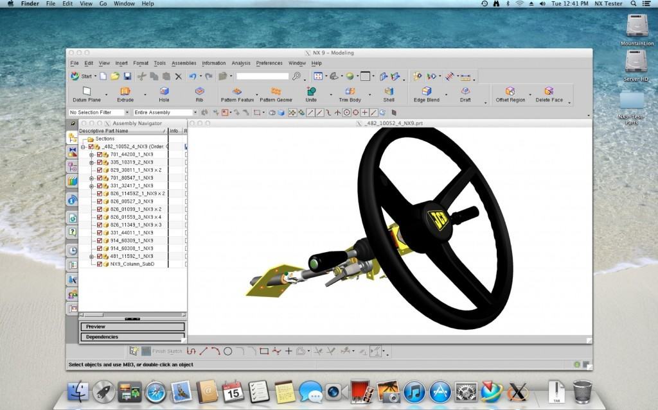Uncheck the 701_44200_1_NX9 component checkbox
This screenshot has width=658, height=410.
(x=100, y=155)
